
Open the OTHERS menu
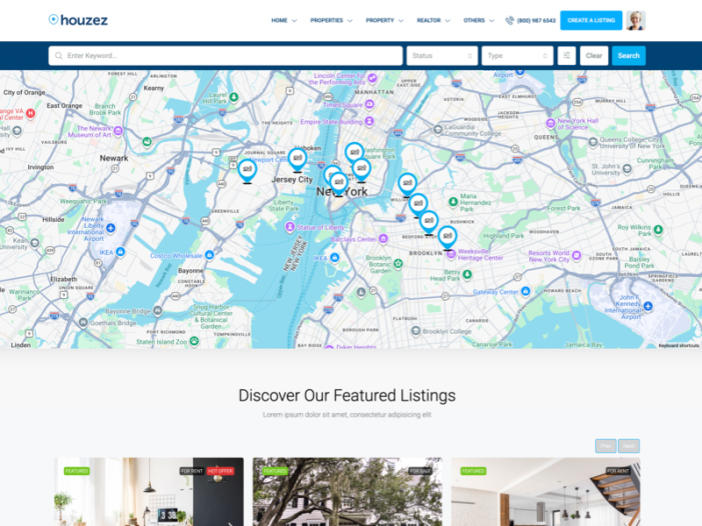tap(478, 20)
